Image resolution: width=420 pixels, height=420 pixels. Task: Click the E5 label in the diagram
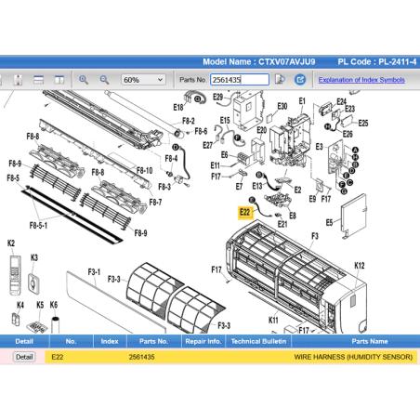click(x=329, y=223)
